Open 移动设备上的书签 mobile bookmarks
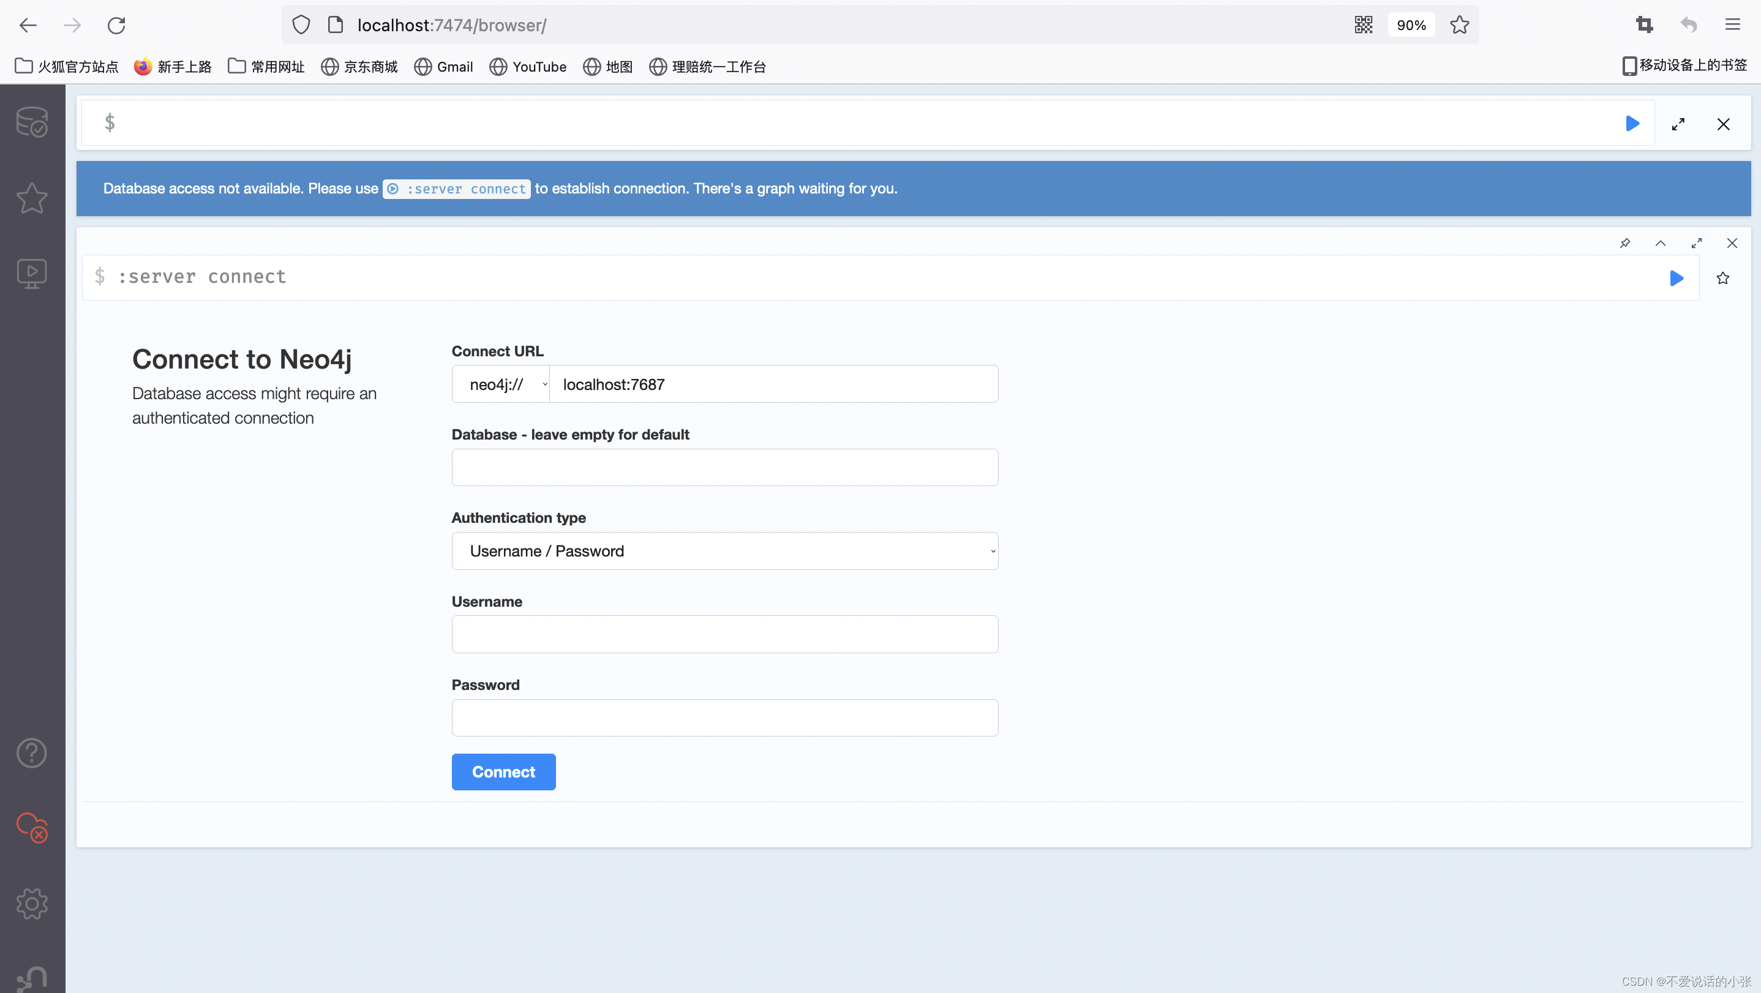The height and width of the screenshot is (993, 1761). pyautogui.click(x=1684, y=66)
